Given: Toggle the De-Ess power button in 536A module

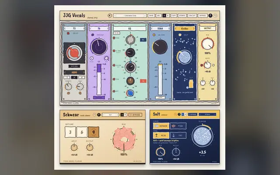Looking at the screenshot, I should (x=154, y=35).
